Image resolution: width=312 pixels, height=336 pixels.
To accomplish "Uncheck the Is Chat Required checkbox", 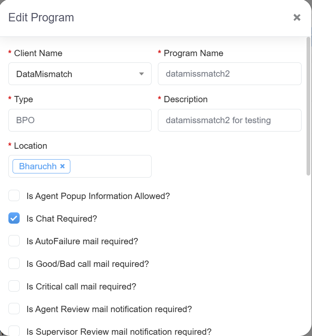I will [14, 218].
